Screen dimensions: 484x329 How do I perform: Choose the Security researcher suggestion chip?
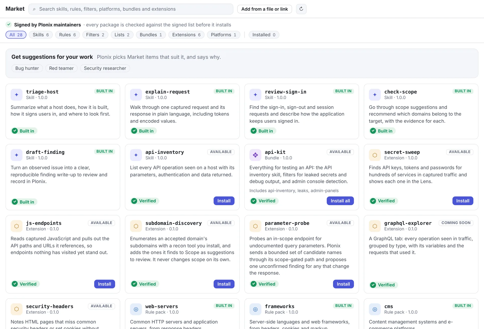pos(105,68)
